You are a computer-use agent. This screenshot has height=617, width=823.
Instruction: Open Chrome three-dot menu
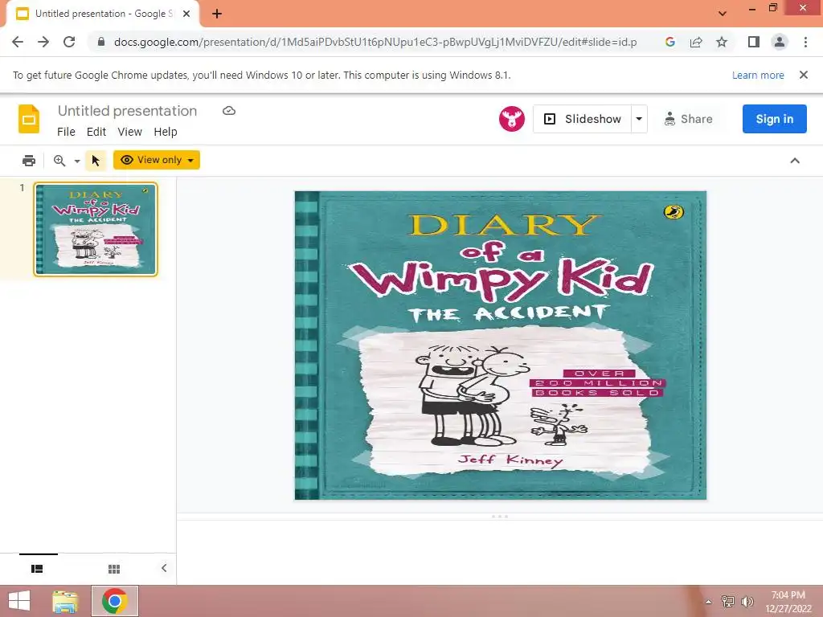point(805,42)
